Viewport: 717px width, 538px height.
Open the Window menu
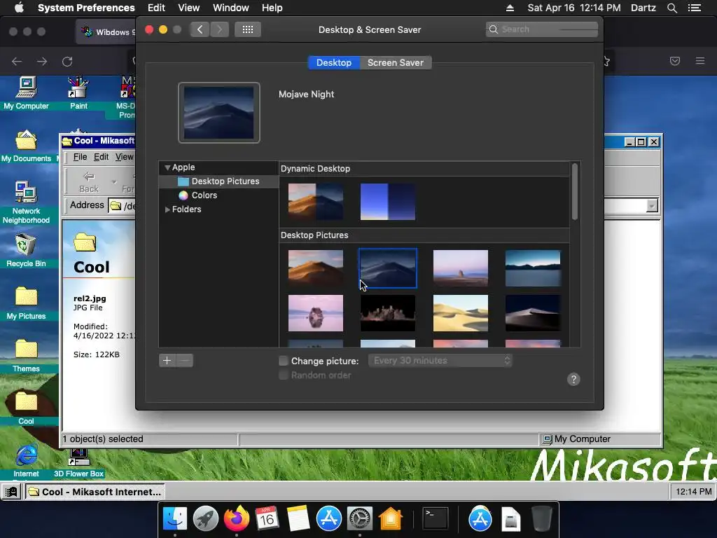click(231, 8)
